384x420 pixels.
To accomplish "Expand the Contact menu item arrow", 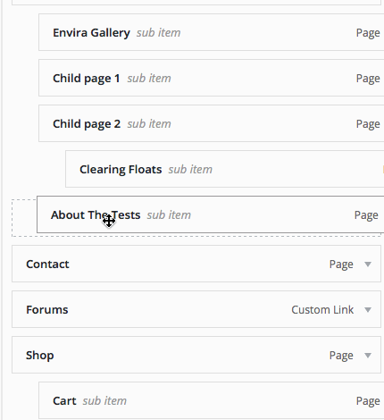I will click(368, 265).
